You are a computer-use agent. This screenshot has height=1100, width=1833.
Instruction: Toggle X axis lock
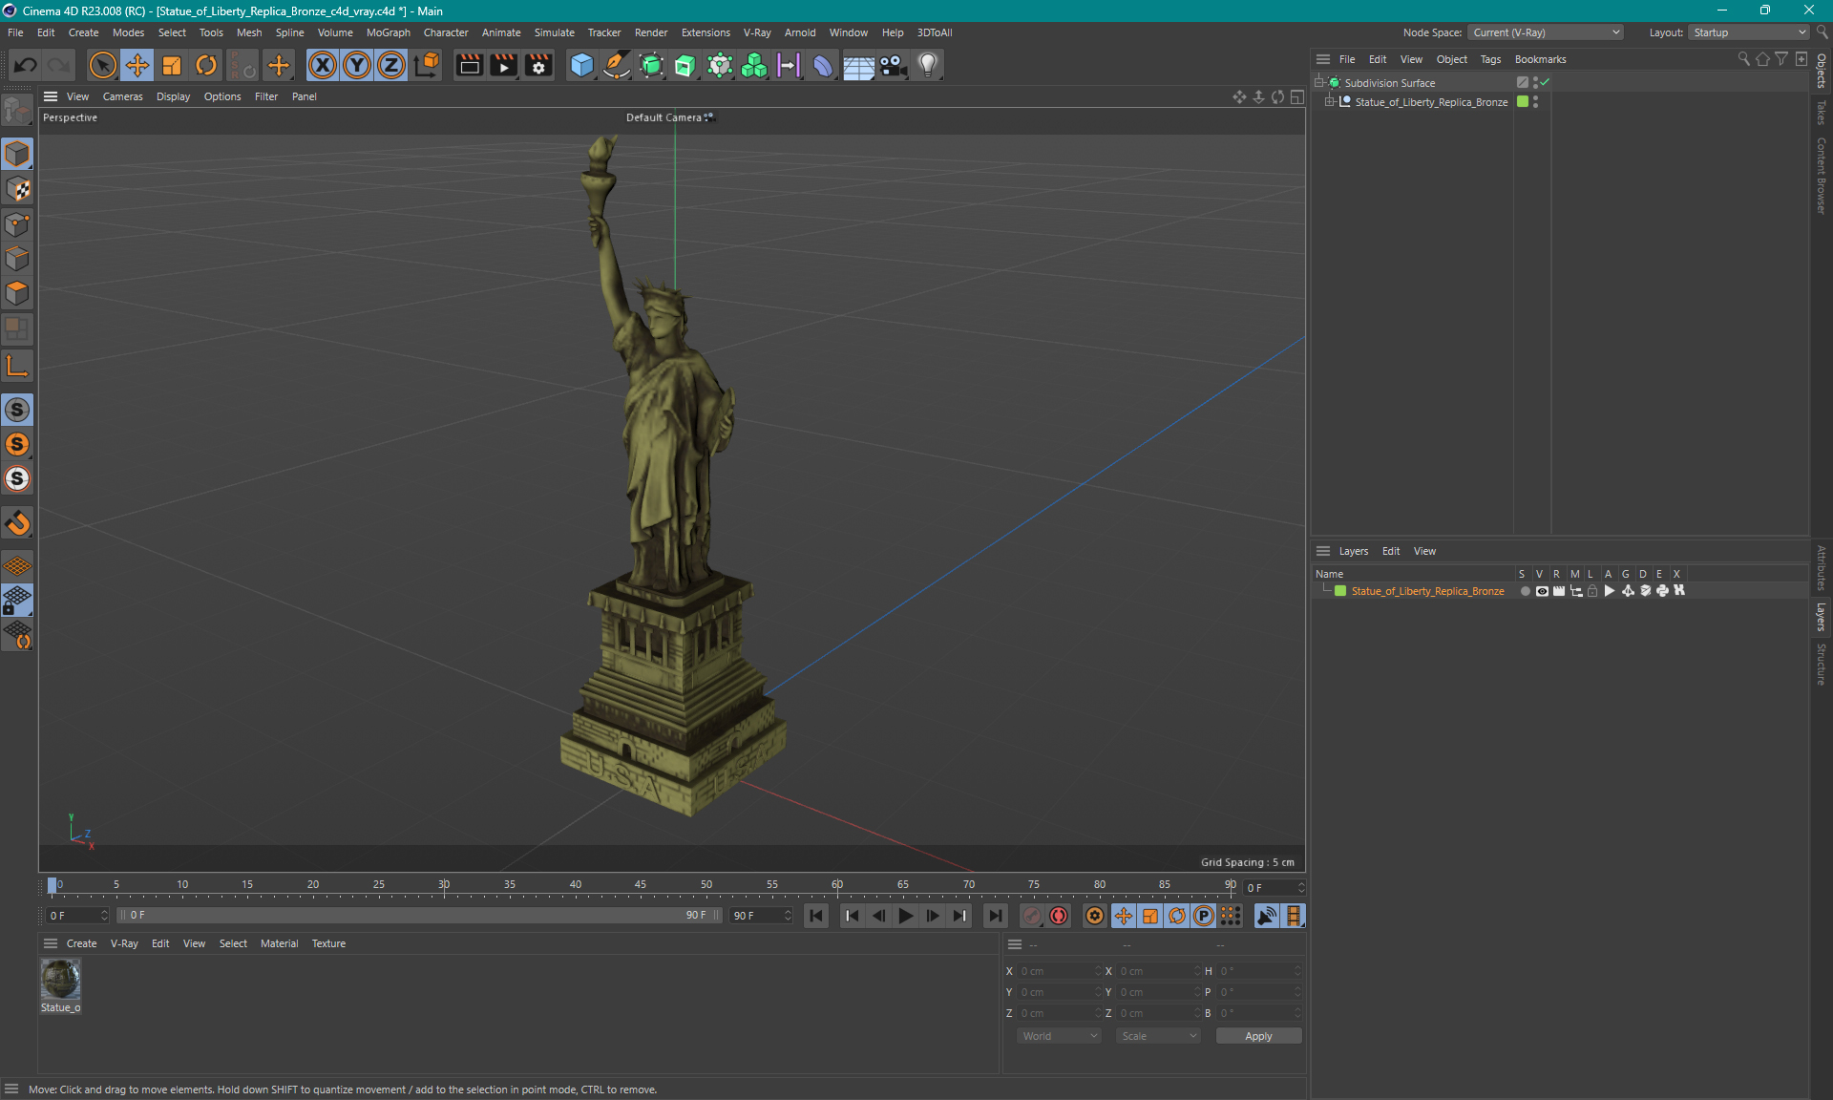pyautogui.click(x=323, y=65)
